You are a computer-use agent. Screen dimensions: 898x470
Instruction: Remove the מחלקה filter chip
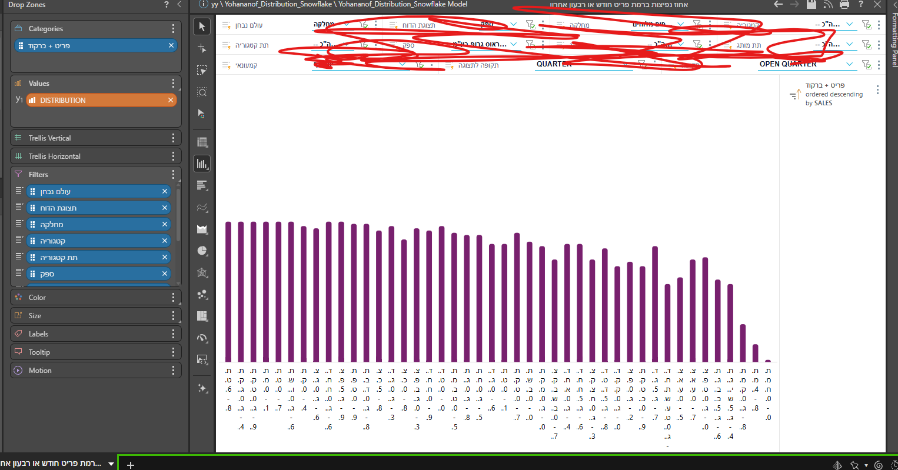coord(165,224)
